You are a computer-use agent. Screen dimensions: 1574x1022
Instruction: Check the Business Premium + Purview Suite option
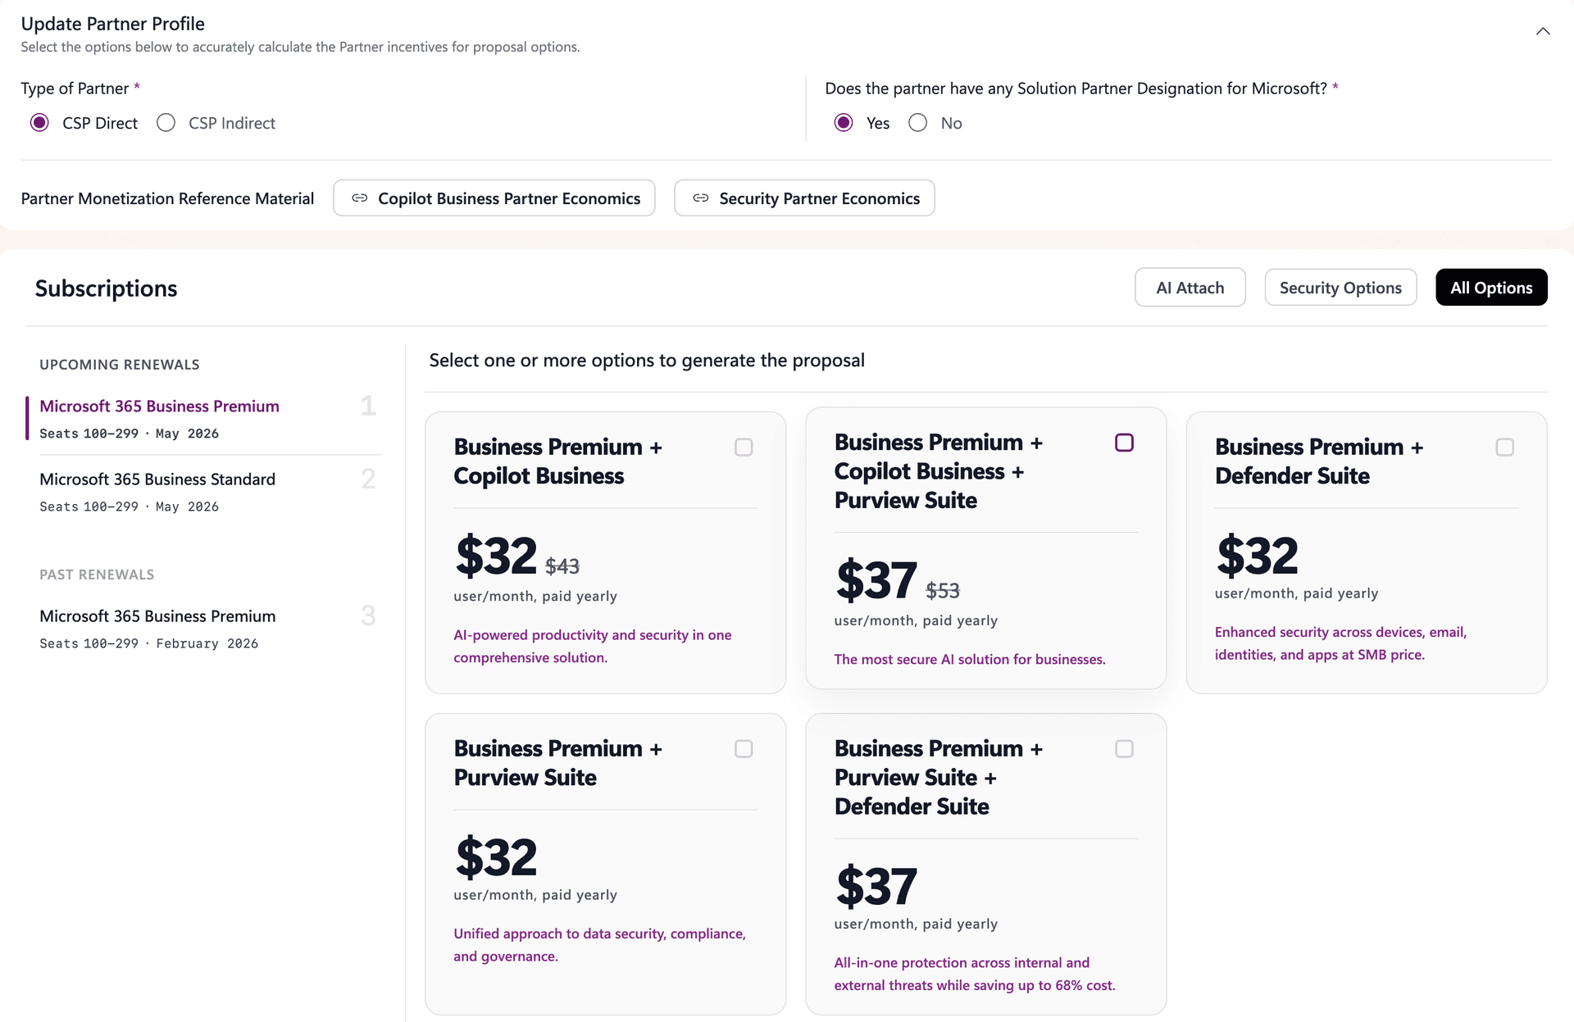(744, 749)
